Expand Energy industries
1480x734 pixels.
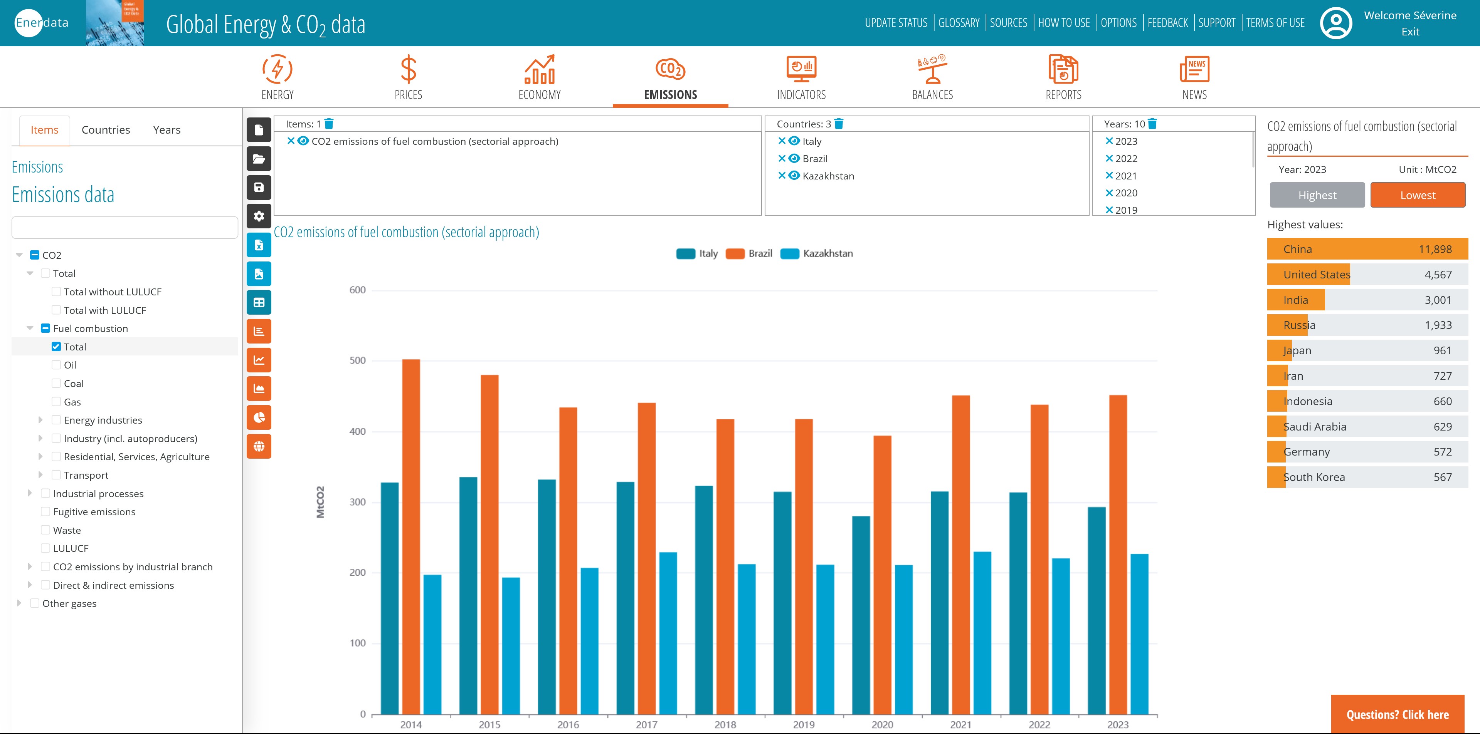(40, 420)
